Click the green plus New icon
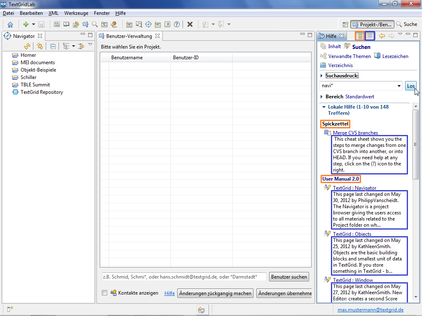Viewport: 422px width, 316px height. (x=26, y=24)
